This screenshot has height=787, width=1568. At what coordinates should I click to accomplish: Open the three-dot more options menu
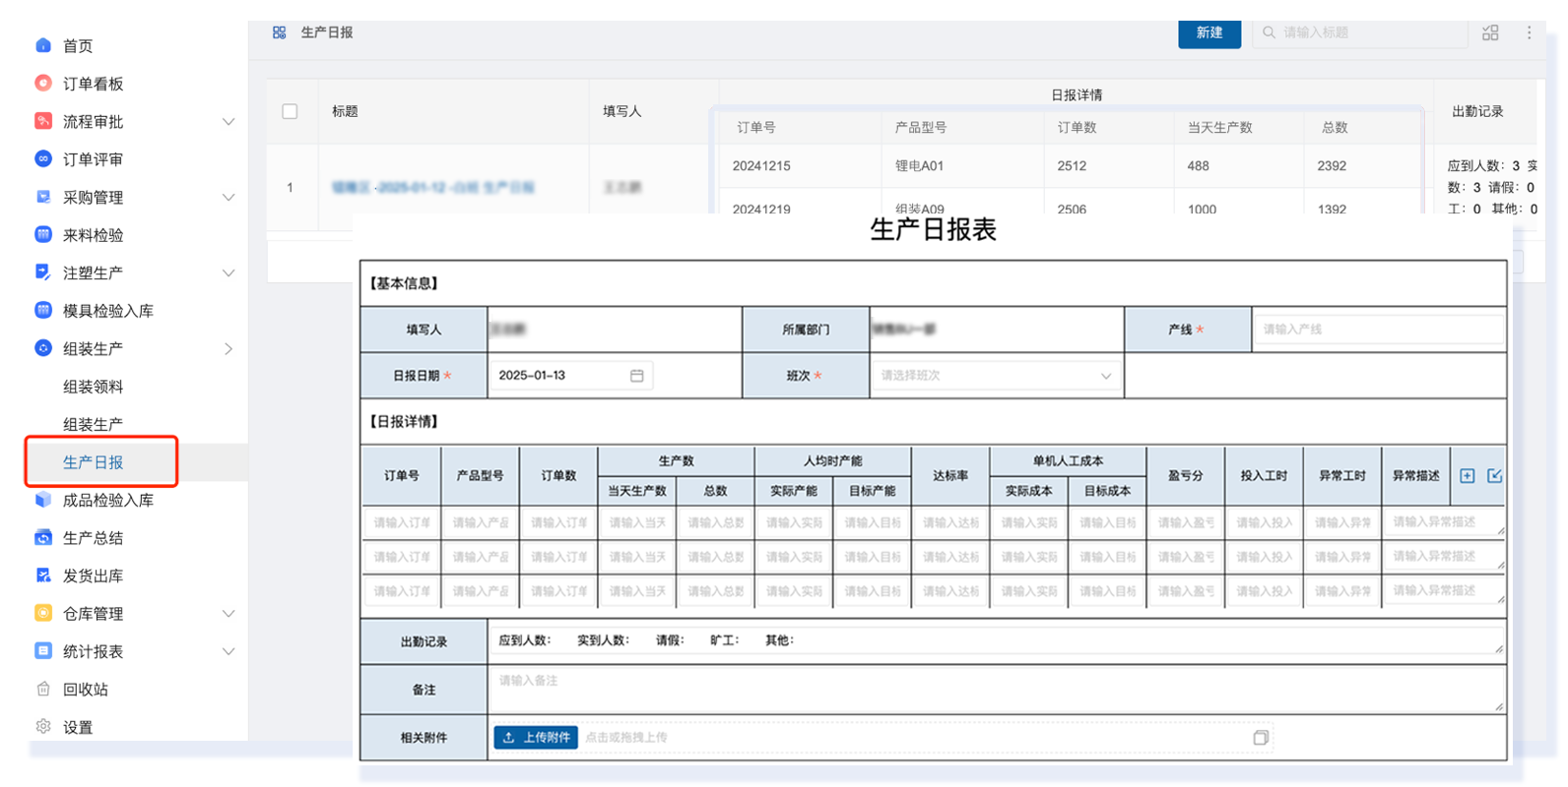[1529, 32]
